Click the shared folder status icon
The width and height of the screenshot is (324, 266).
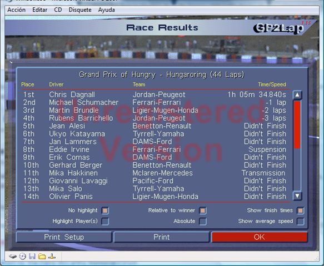tap(42, 257)
